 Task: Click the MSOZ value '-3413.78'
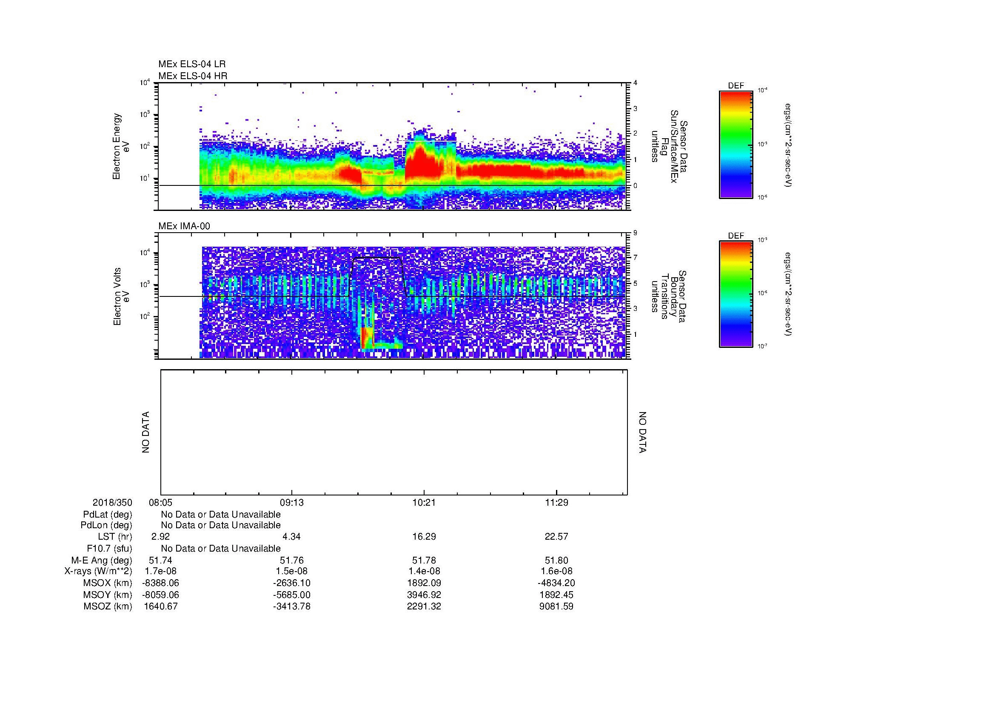[292, 606]
